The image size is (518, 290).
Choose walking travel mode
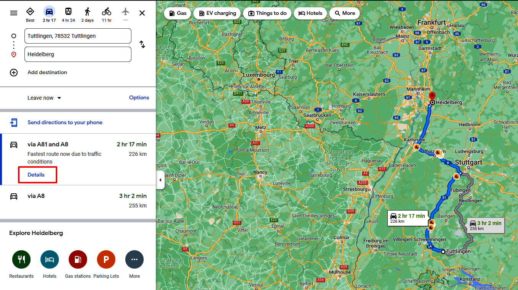[x=87, y=12]
